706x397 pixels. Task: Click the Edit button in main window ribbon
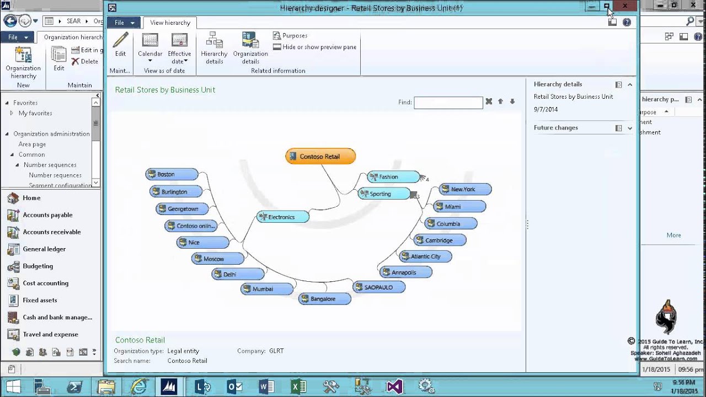59,59
